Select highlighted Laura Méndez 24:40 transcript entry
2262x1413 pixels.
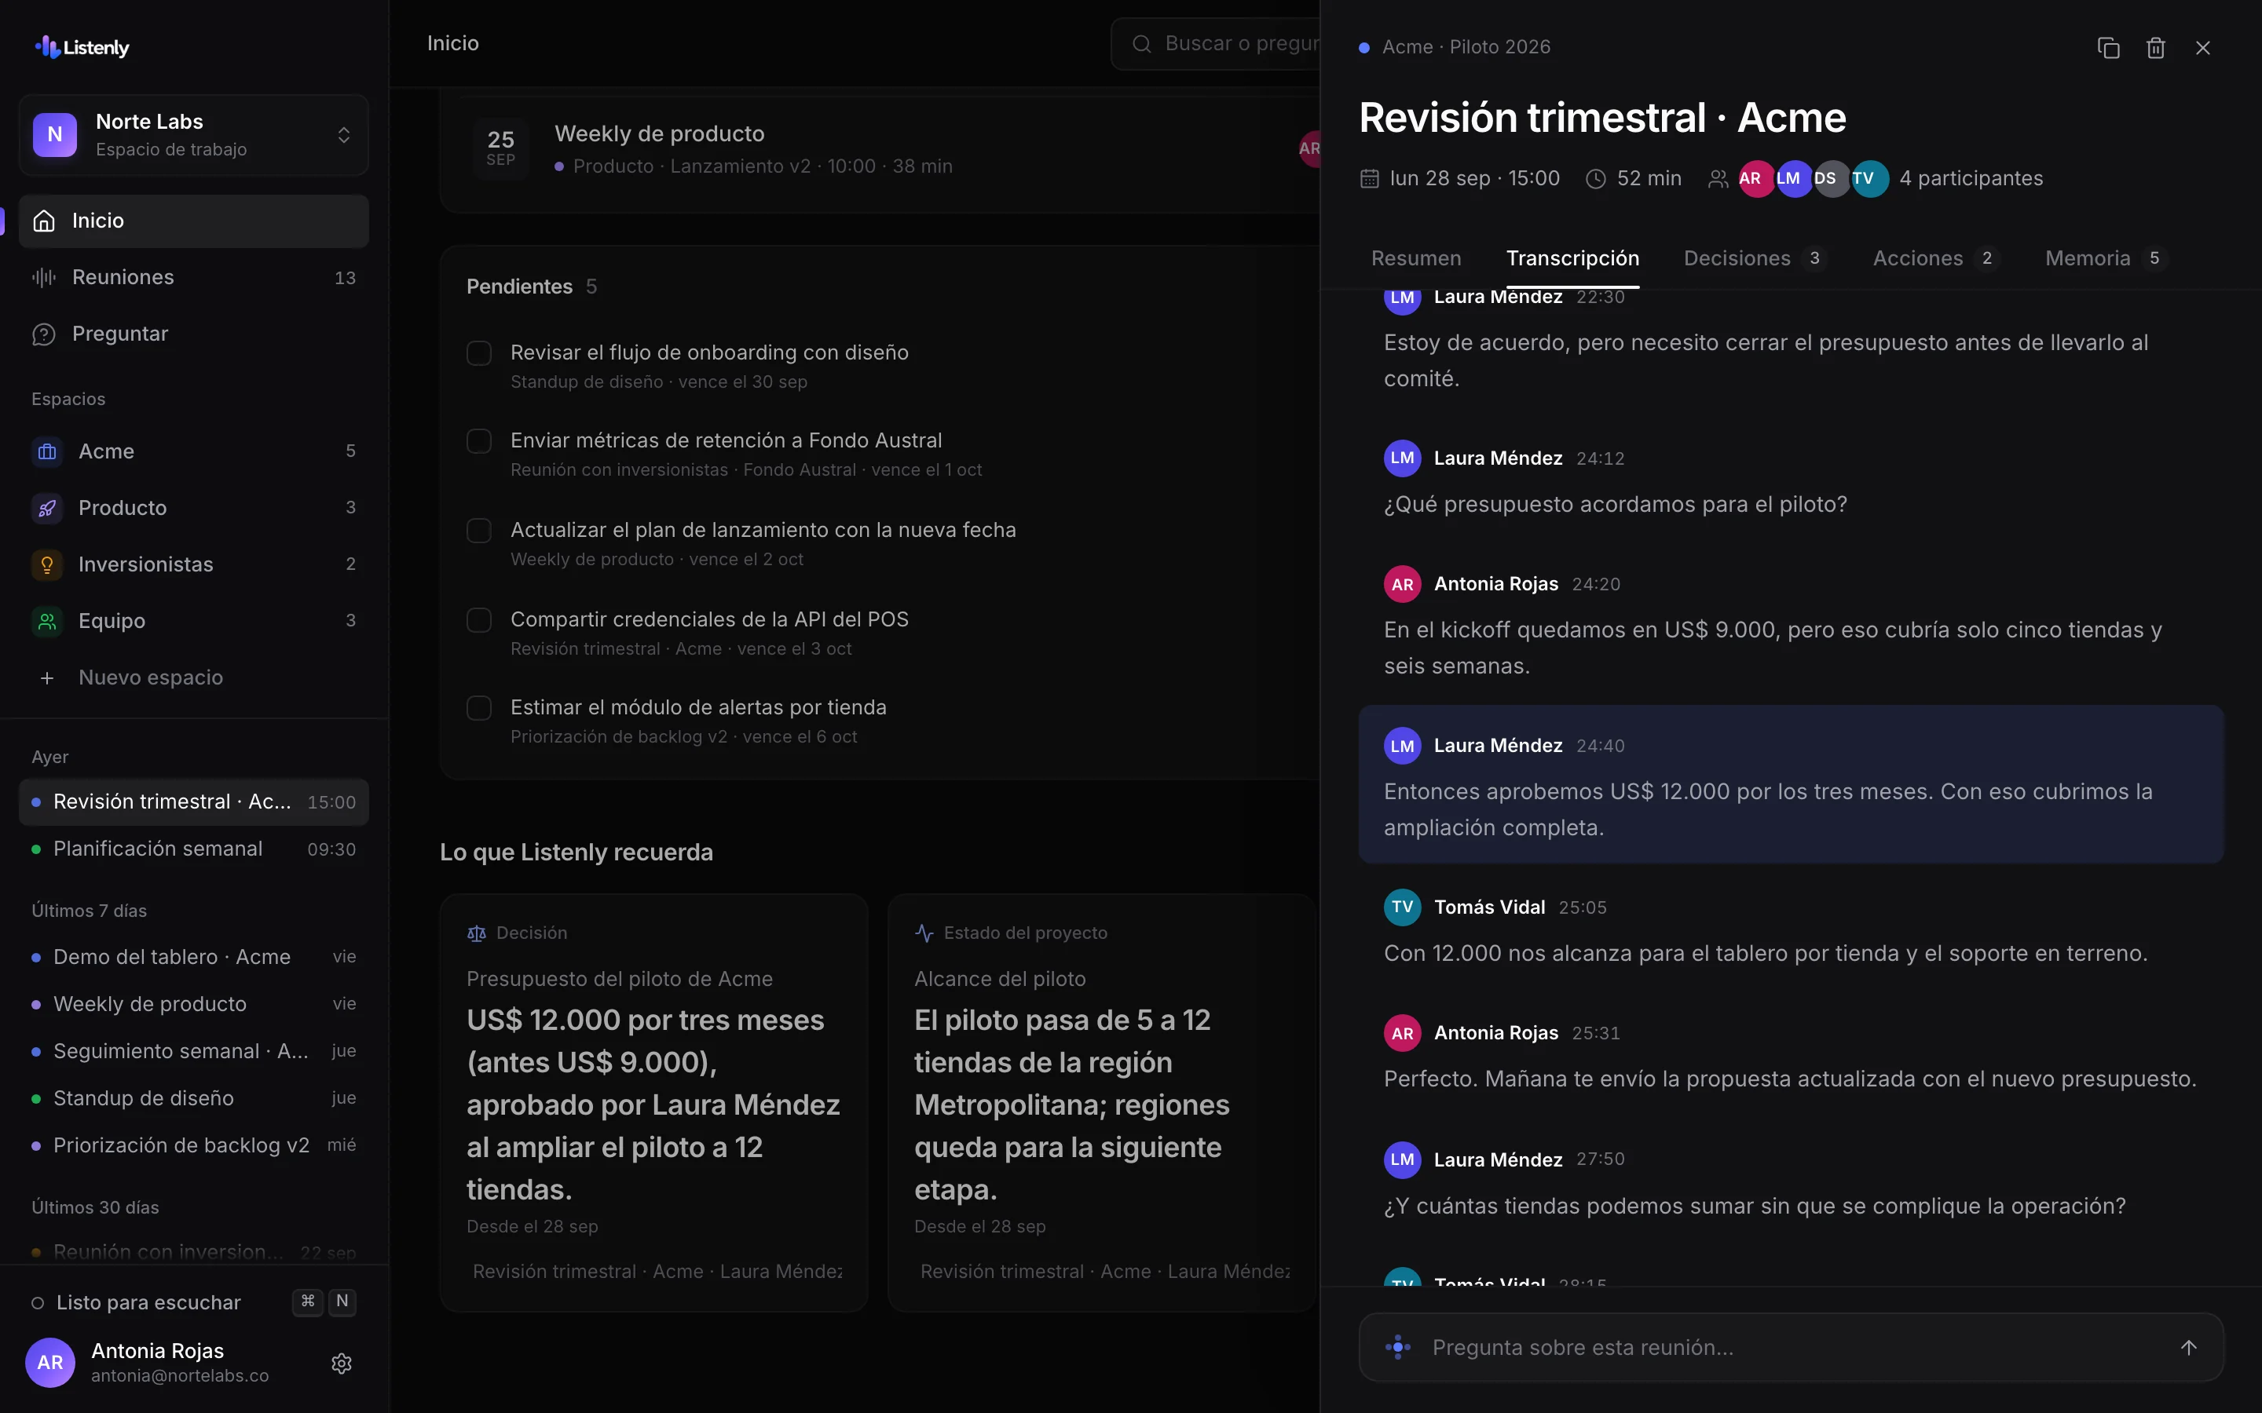(x=1790, y=784)
